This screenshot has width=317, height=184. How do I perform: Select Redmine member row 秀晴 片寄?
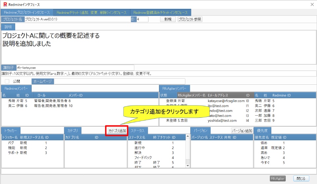click(x=80, y=101)
